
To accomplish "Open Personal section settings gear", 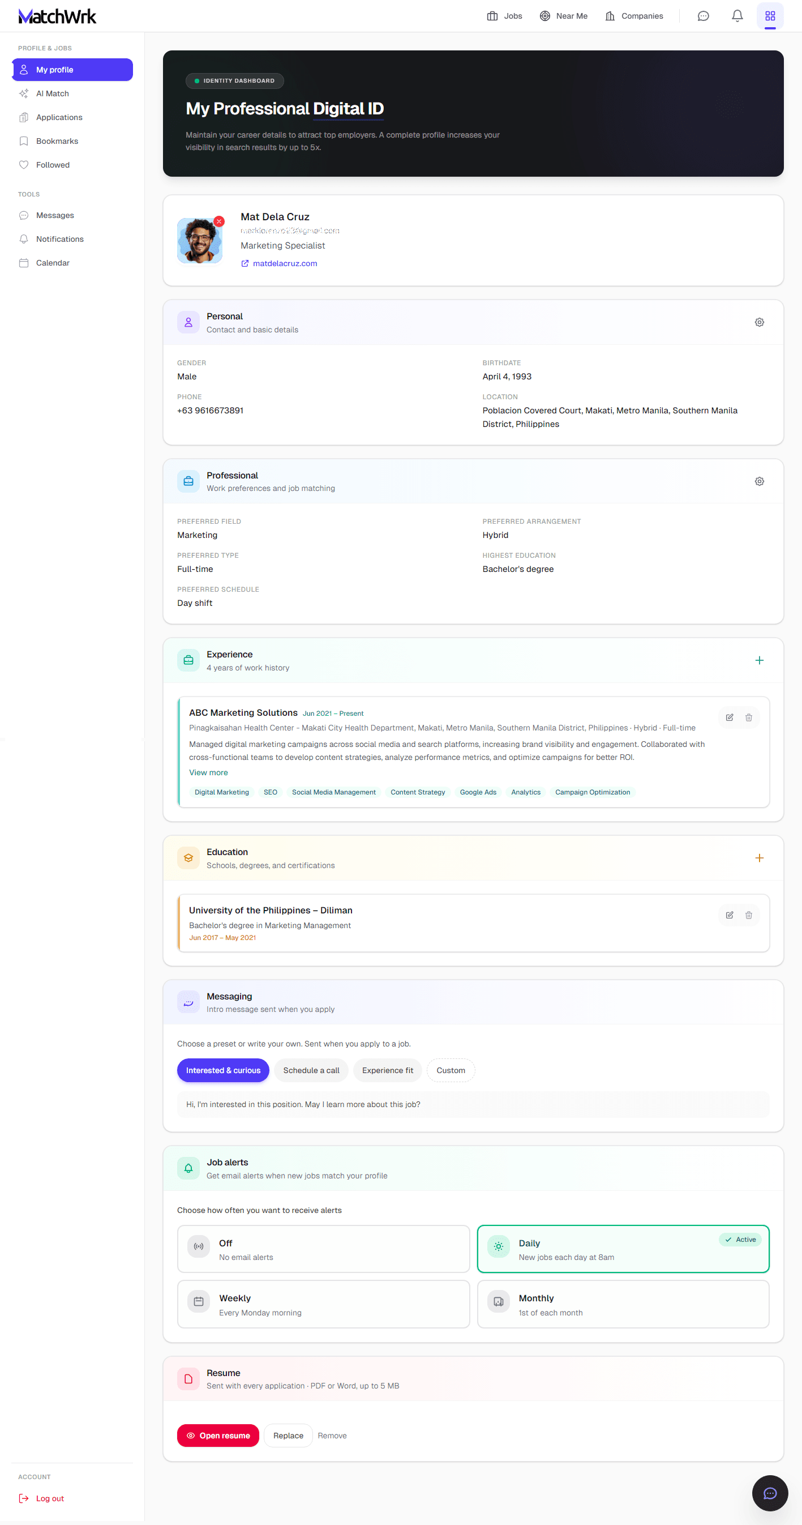I will (759, 322).
